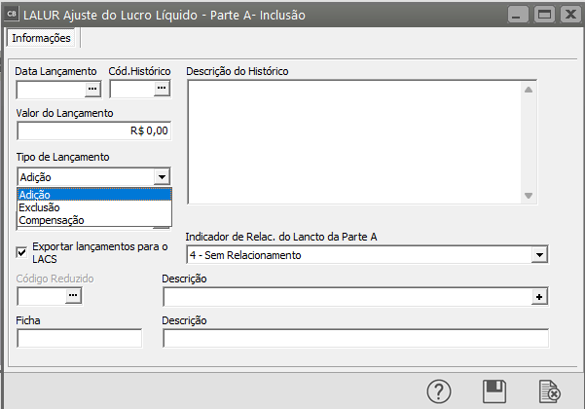Click the Código Reduzido lookup button
The width and height of the screenshot is (585, 409).
pyautogui.click(x=73, y=297)
